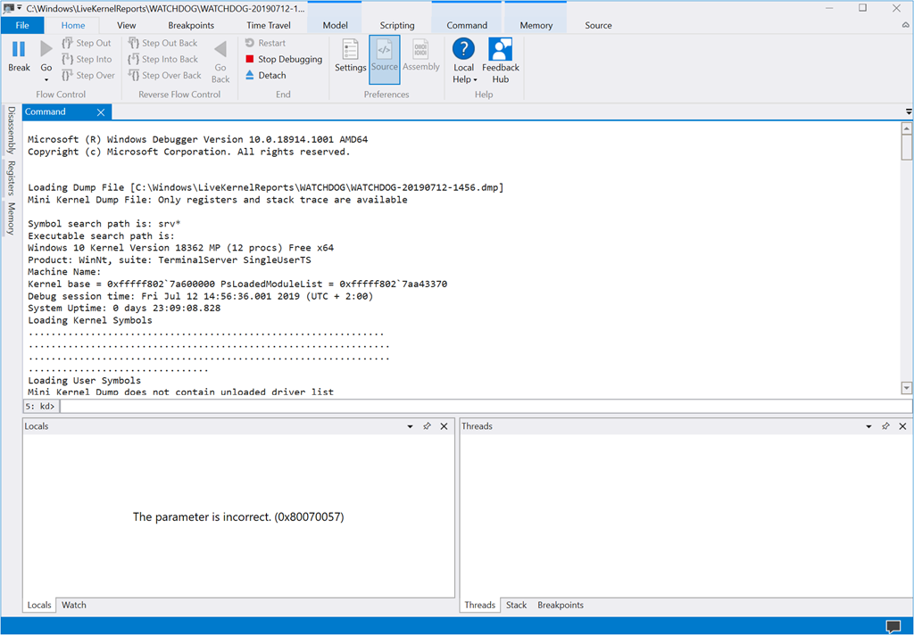Screen dimensions: 914x635
Task: Click the Break pause icon
Action: 19,49
